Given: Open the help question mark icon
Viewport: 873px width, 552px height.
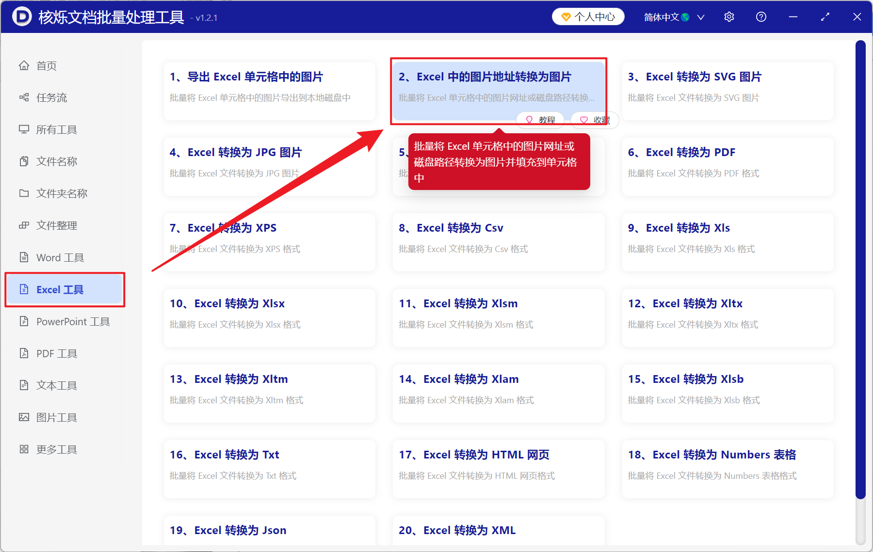Looking at the screenshot, I should pyautogui.click(x=760, y=16).
